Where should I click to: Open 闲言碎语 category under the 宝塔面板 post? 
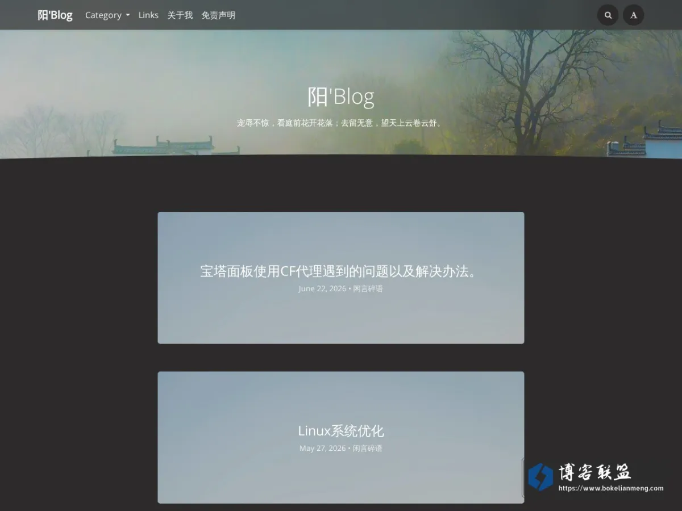[368, 288]
